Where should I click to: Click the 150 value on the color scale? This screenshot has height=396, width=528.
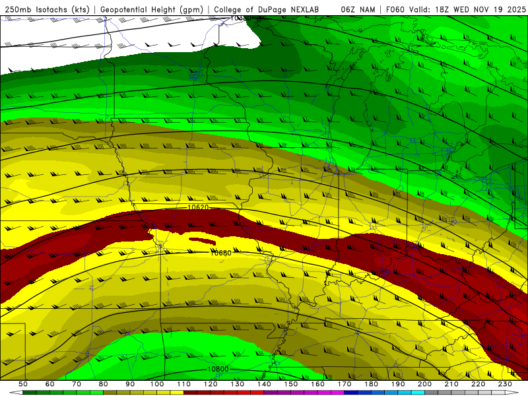tap(290, 384)
